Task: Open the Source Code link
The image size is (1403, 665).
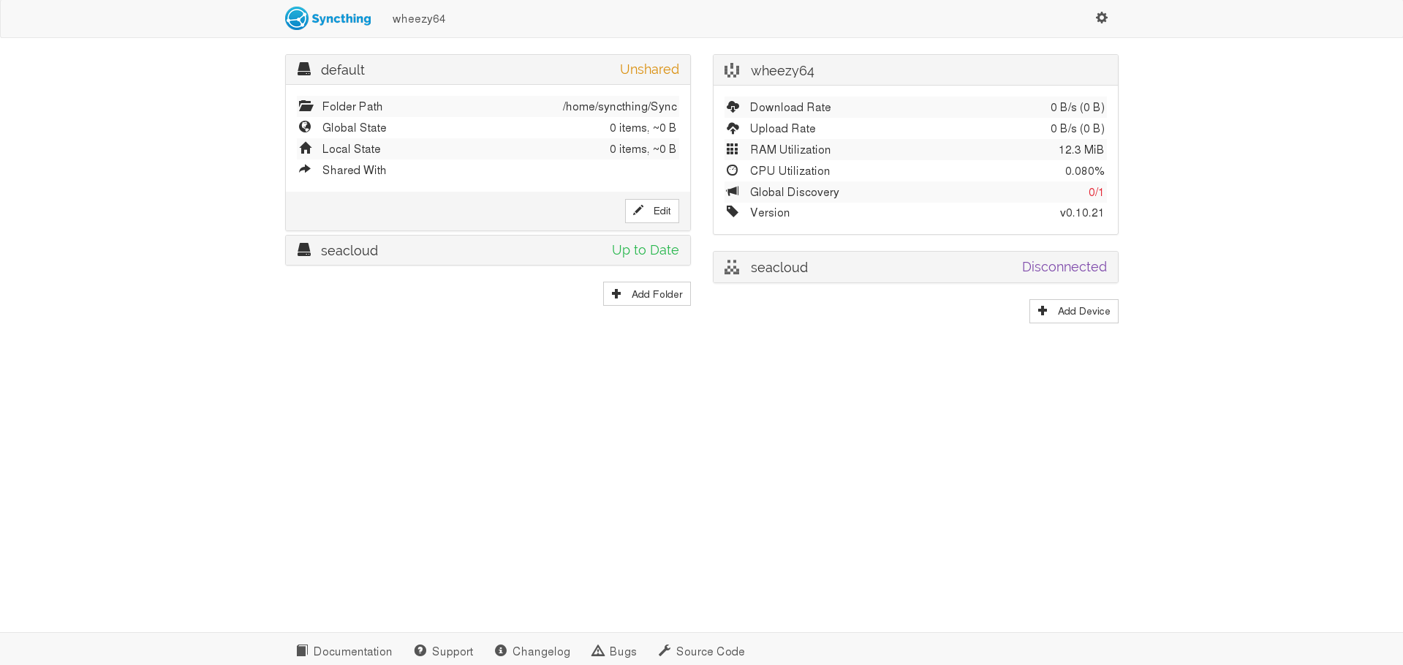Action: click(702, 651)
